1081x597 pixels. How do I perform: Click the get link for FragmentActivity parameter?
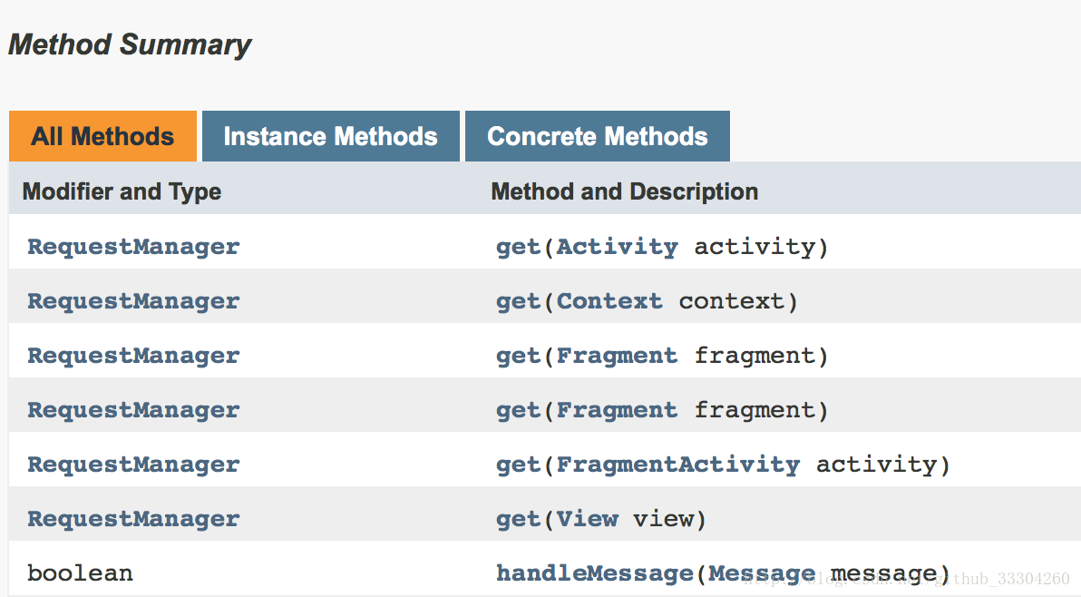click(x=518, y=465)
